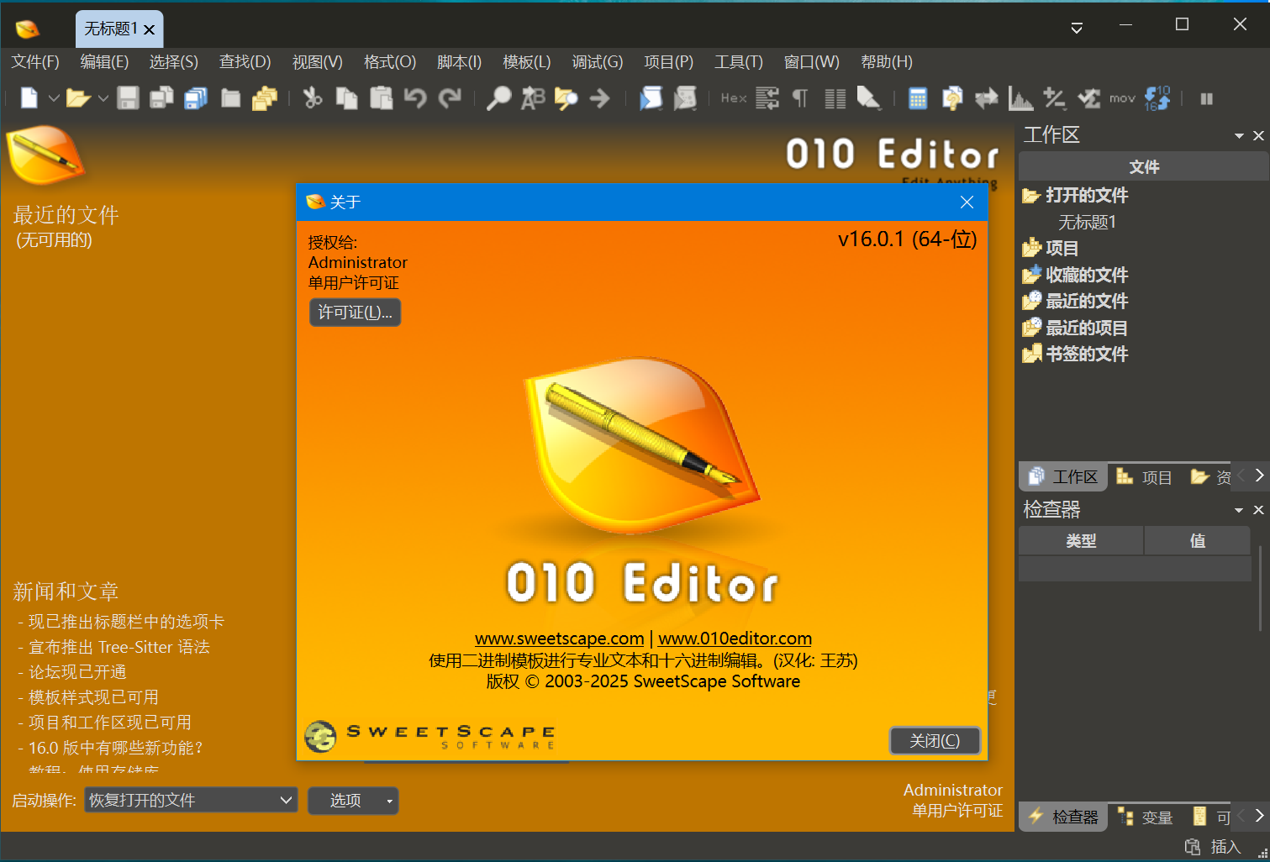Select 打开的文件 in the workspace tree
Image resolution: width=1270 pixels, height=862 pixels.
pos(1087,196)
